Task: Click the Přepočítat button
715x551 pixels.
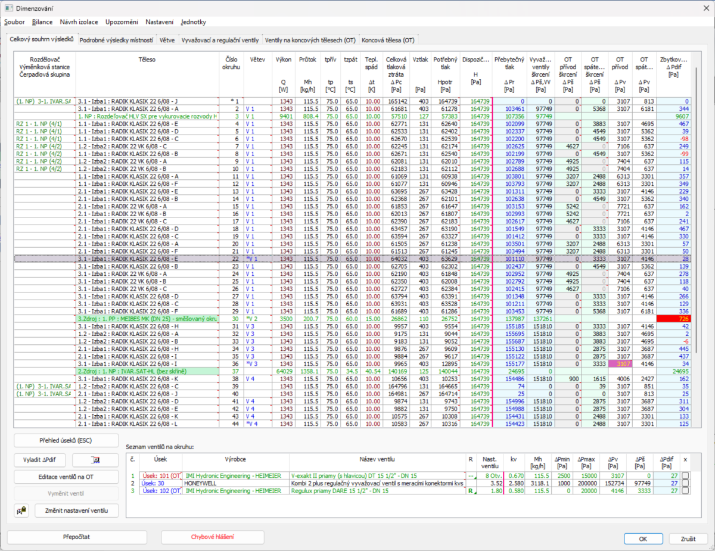Action: [76, 537]
